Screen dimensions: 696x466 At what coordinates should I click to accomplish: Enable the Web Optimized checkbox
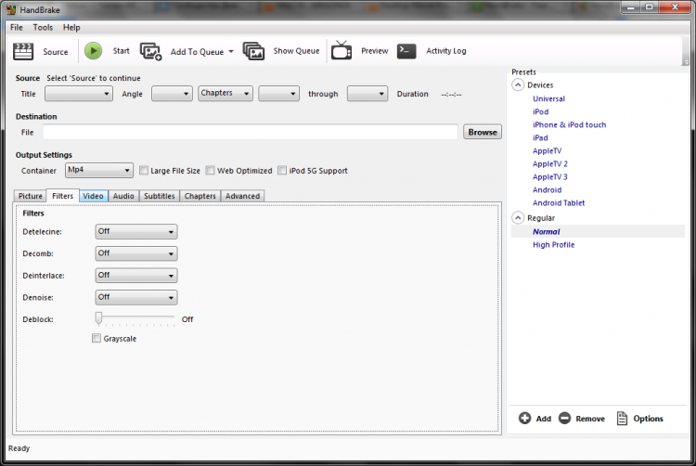[x=210, y=171]
